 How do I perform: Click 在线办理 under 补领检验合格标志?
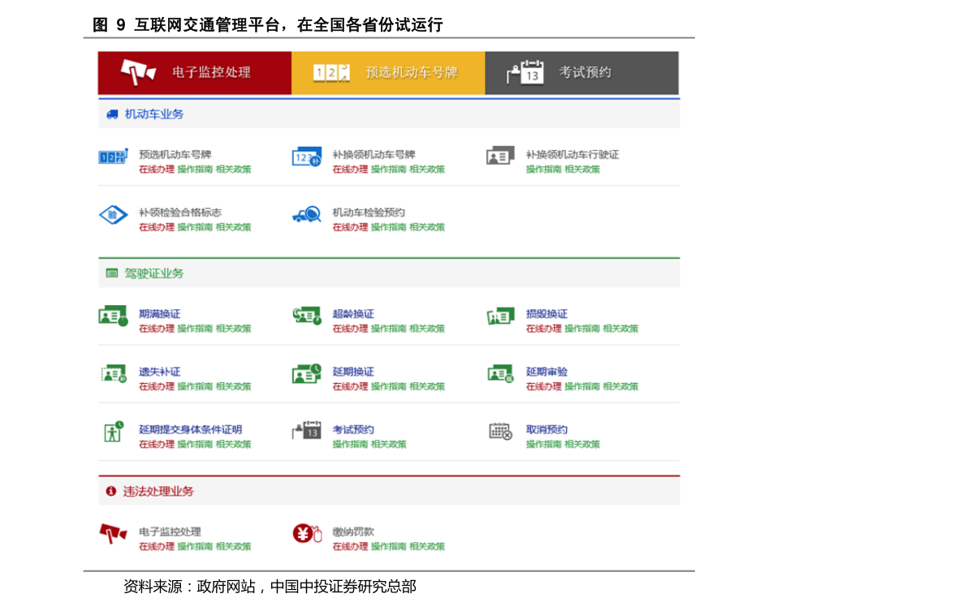[x=156, y=227]
